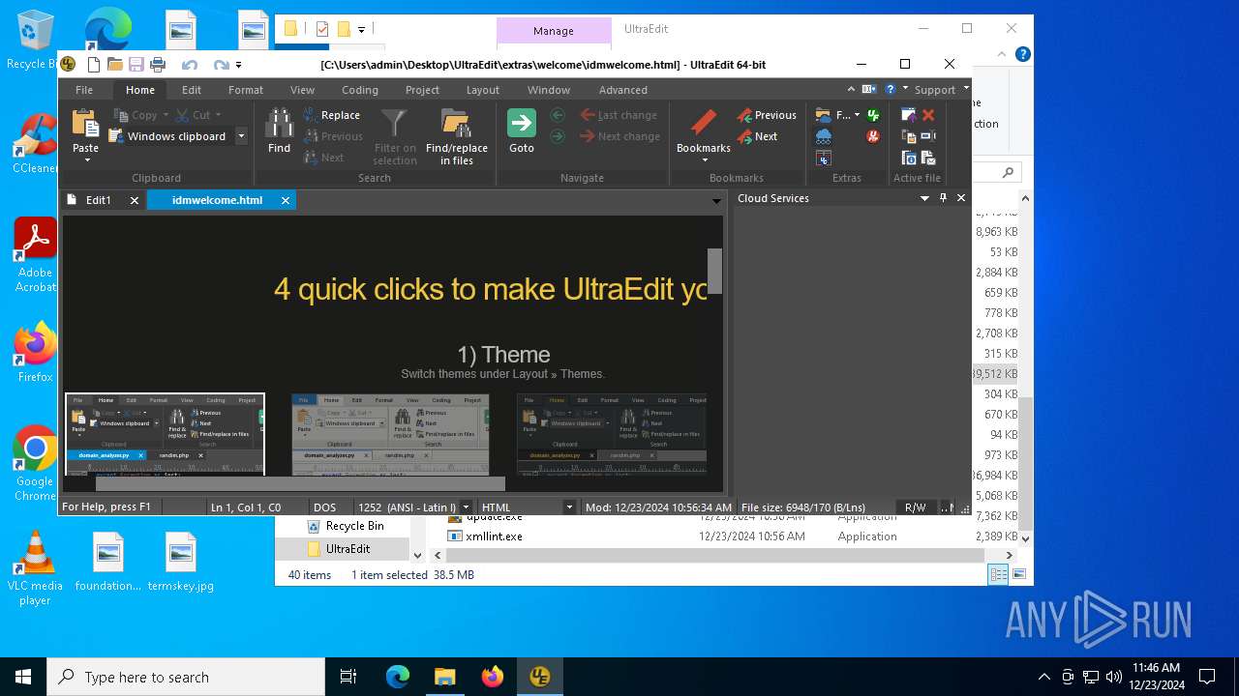The height and width of the screenshot is (696, 1239).
Task: Select xmllint.exe in the File Explorer window
Action: click(x=494, y=536)
